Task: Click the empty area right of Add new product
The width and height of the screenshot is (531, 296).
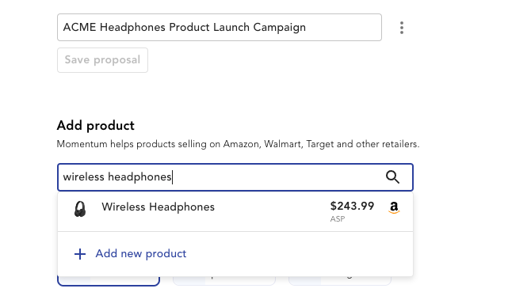Action: tap(298, 254)
